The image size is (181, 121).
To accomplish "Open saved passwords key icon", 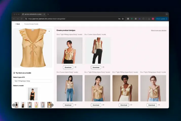I will (119, 19).
